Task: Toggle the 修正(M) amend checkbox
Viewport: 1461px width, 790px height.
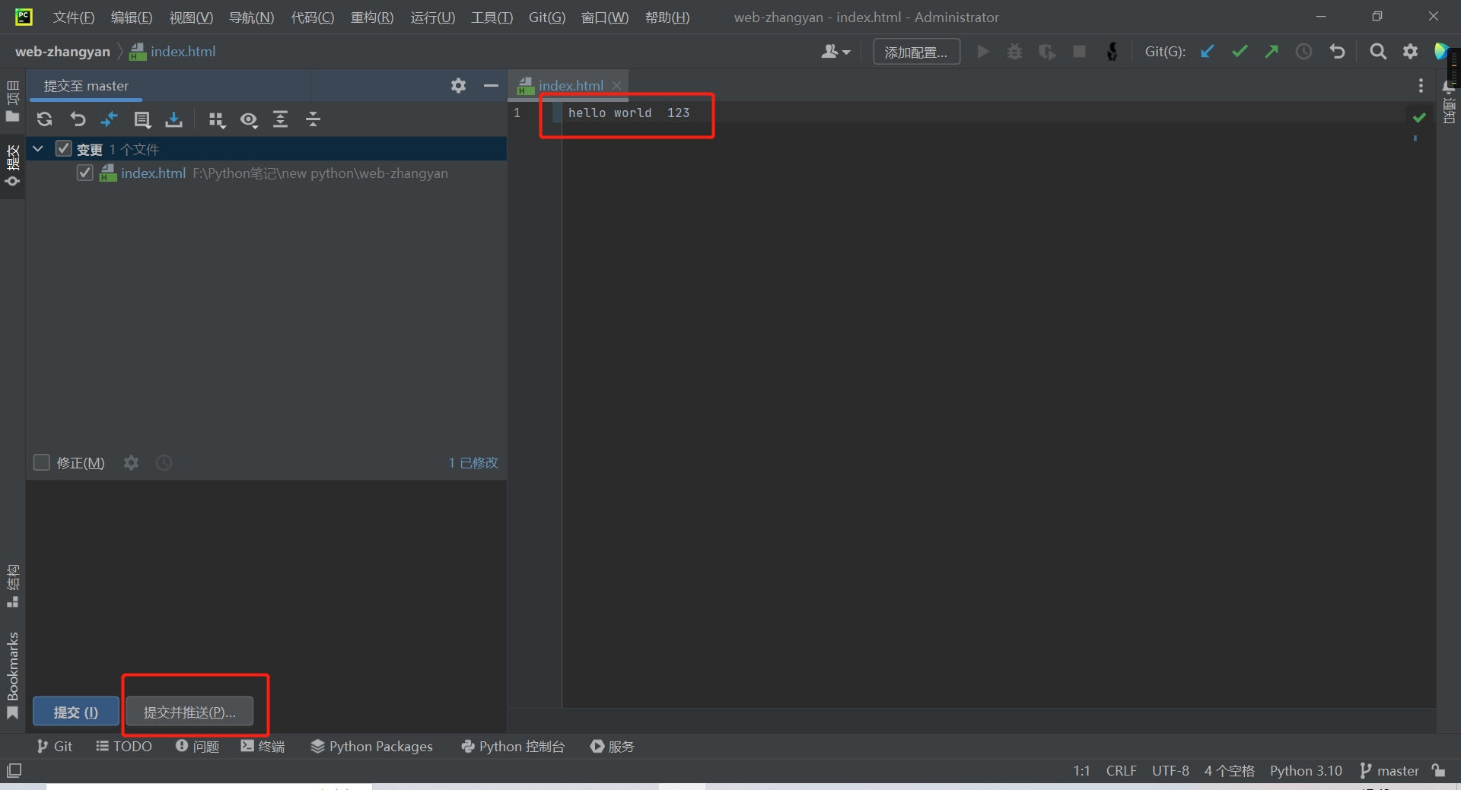Action: click(42, 462)
